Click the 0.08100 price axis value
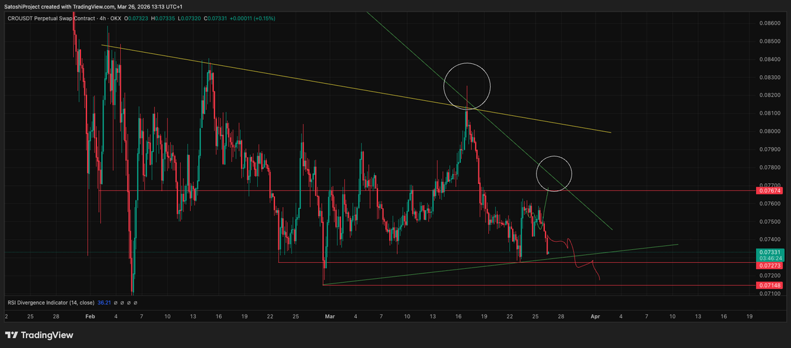The height and width of the screenshot is (348, 791). (769, 113)
